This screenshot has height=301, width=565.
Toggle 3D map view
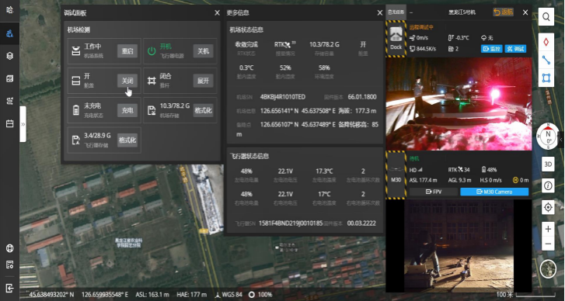pos(548,164)
